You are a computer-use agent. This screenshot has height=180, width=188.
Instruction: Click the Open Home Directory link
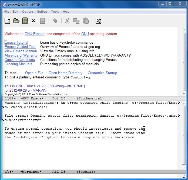(65, 73)
